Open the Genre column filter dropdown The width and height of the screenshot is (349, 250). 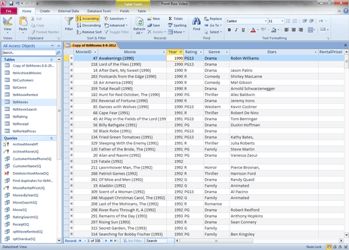click(x=227, y=52)
